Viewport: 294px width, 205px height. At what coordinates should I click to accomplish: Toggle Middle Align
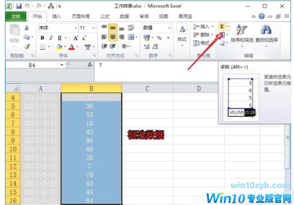(x=113, y=28)
